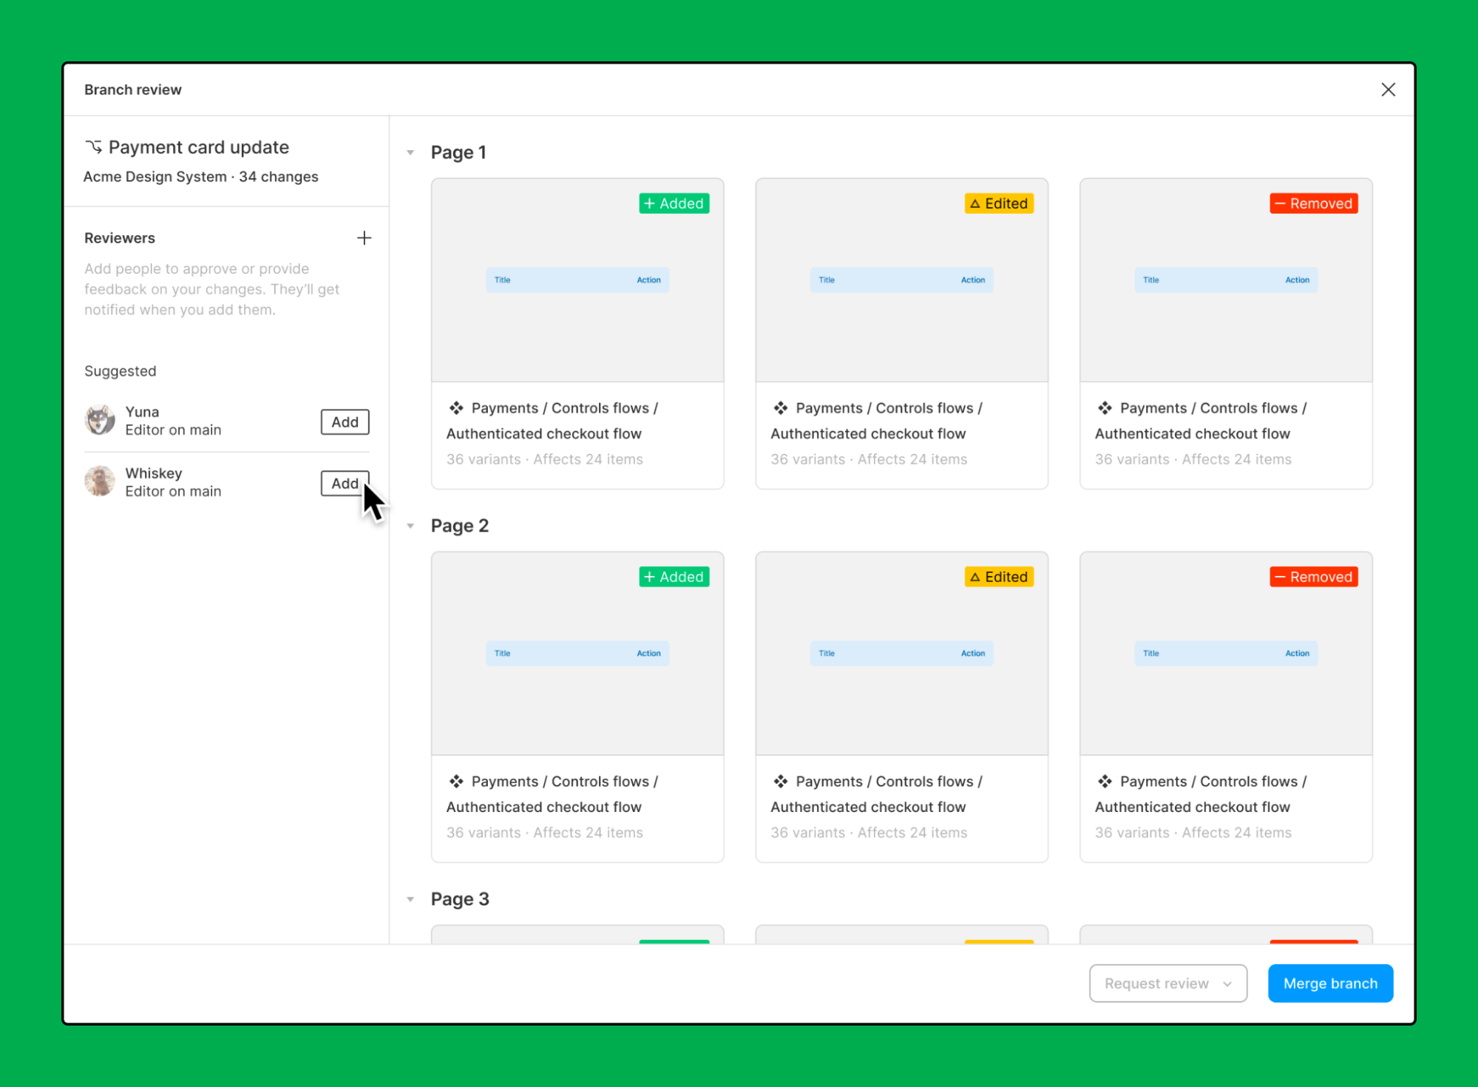Click Add button for reviewer Yuna
Image resolution: width=1478 pixels, height=1087 pixels.
[x=345, y=421]
